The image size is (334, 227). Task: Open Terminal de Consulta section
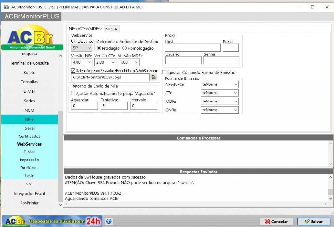tap(29, 63)
